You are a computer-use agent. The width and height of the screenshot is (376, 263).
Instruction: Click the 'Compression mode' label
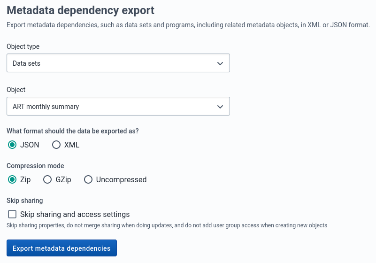click(35, 166)
